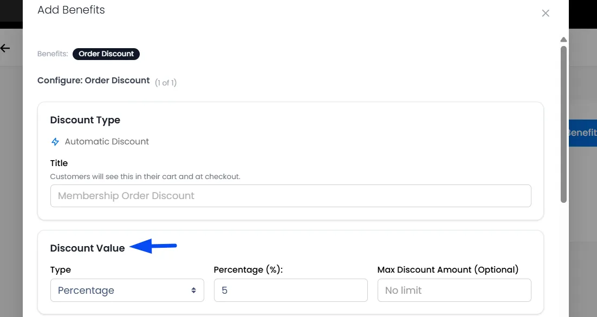Click the up-down arrows in Type selector
This screenshot has width=597, height=317.
193,290
